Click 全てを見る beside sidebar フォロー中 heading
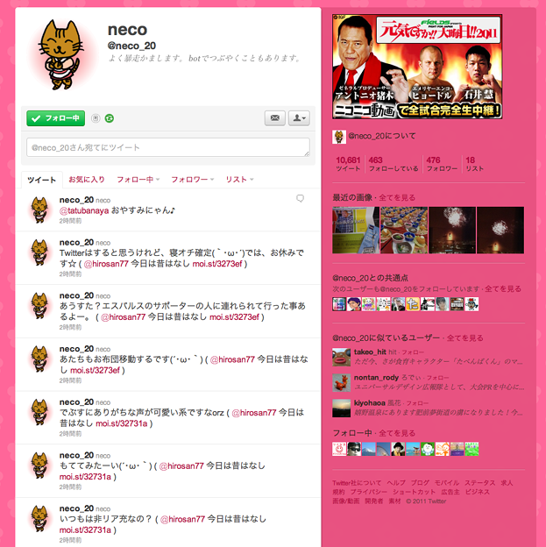The width and height of the screenshot is (546, 547). pyautogui.click(x=397, y=433)
